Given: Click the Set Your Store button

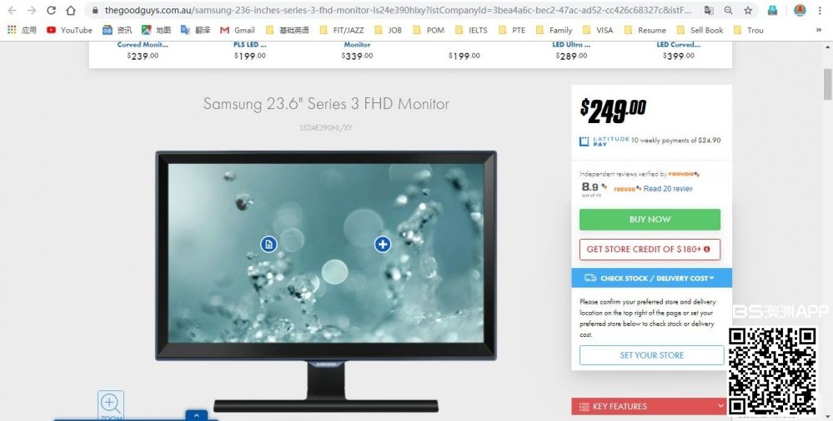Looking at the screenshot, I should [652, 355].
